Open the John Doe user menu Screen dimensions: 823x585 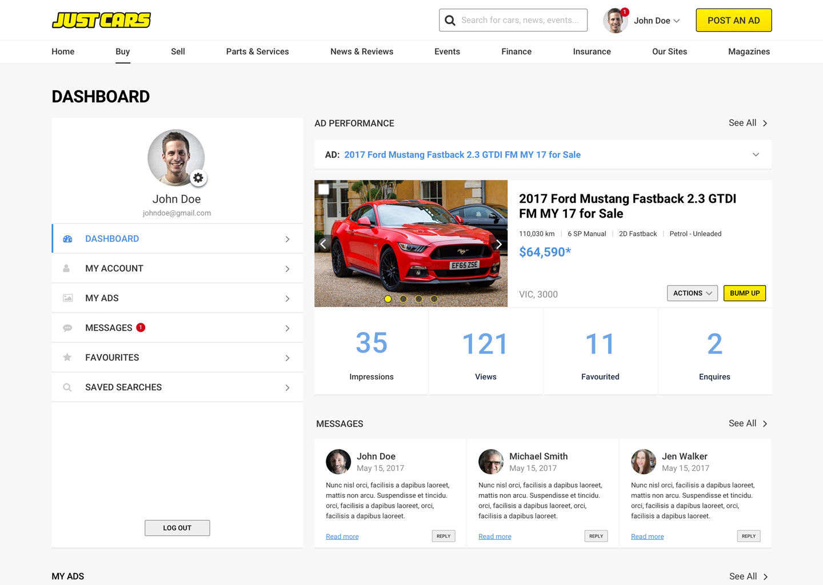click(x=657, y=21)
